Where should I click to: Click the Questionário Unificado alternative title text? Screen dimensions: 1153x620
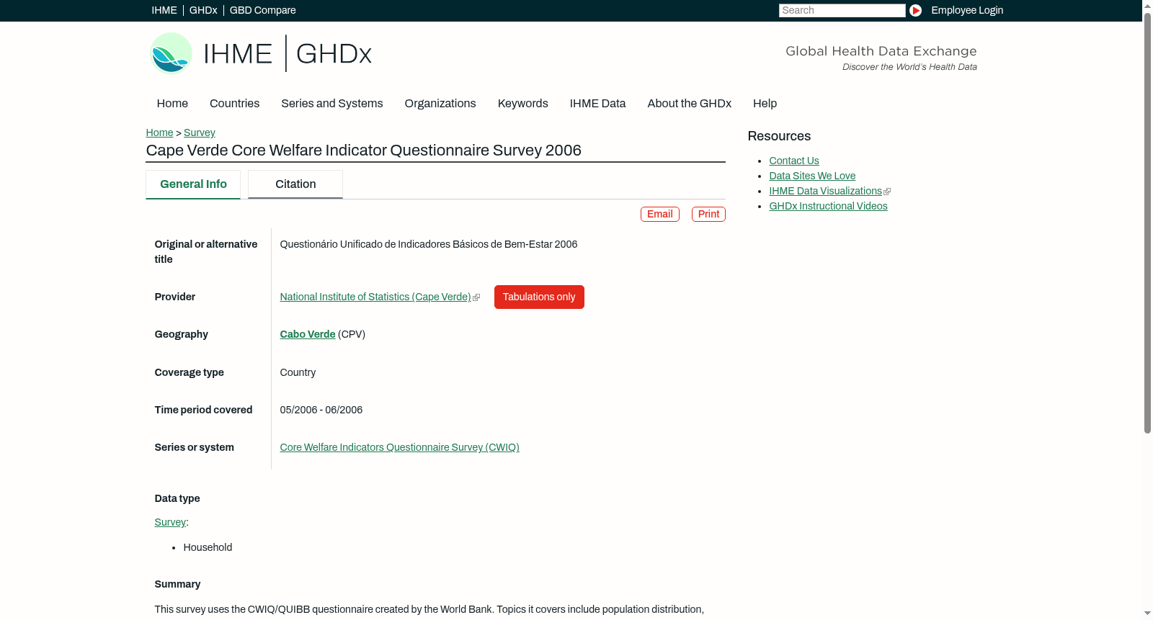429,244
